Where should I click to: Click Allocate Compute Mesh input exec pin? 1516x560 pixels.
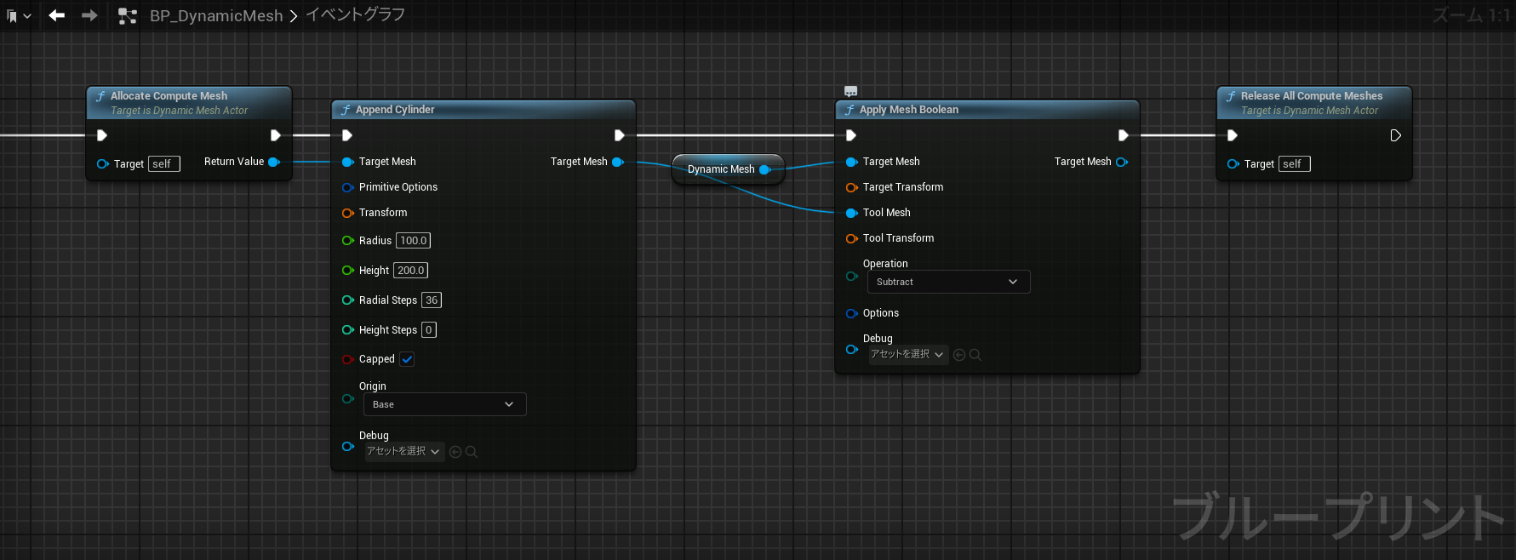pos(102,135)
